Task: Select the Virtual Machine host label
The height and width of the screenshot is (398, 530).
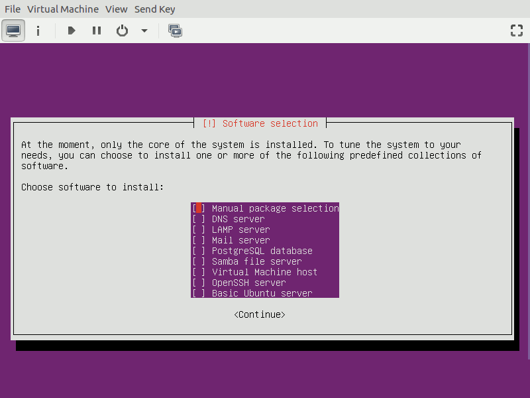Action: click(x=264, y=272)
